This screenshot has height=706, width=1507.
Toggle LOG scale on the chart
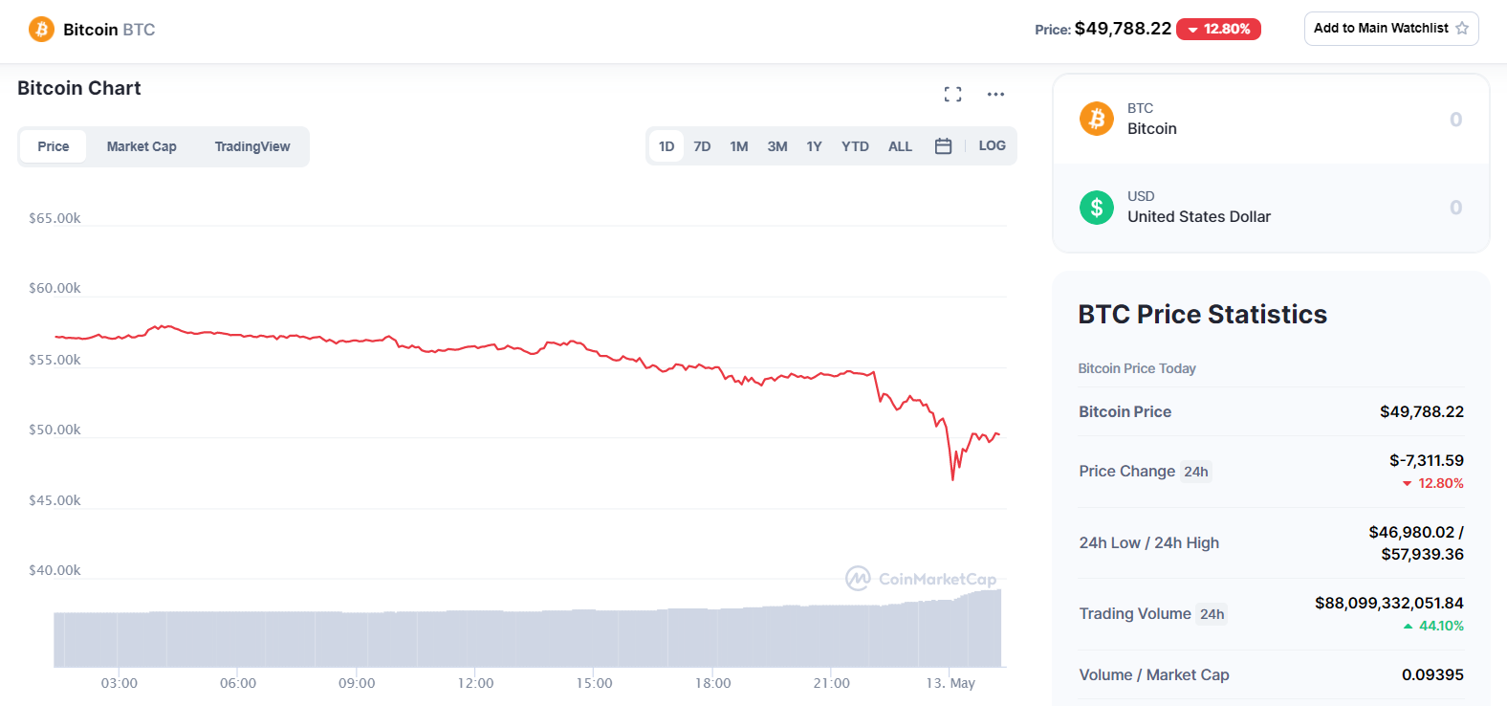(x=992, y=146)
